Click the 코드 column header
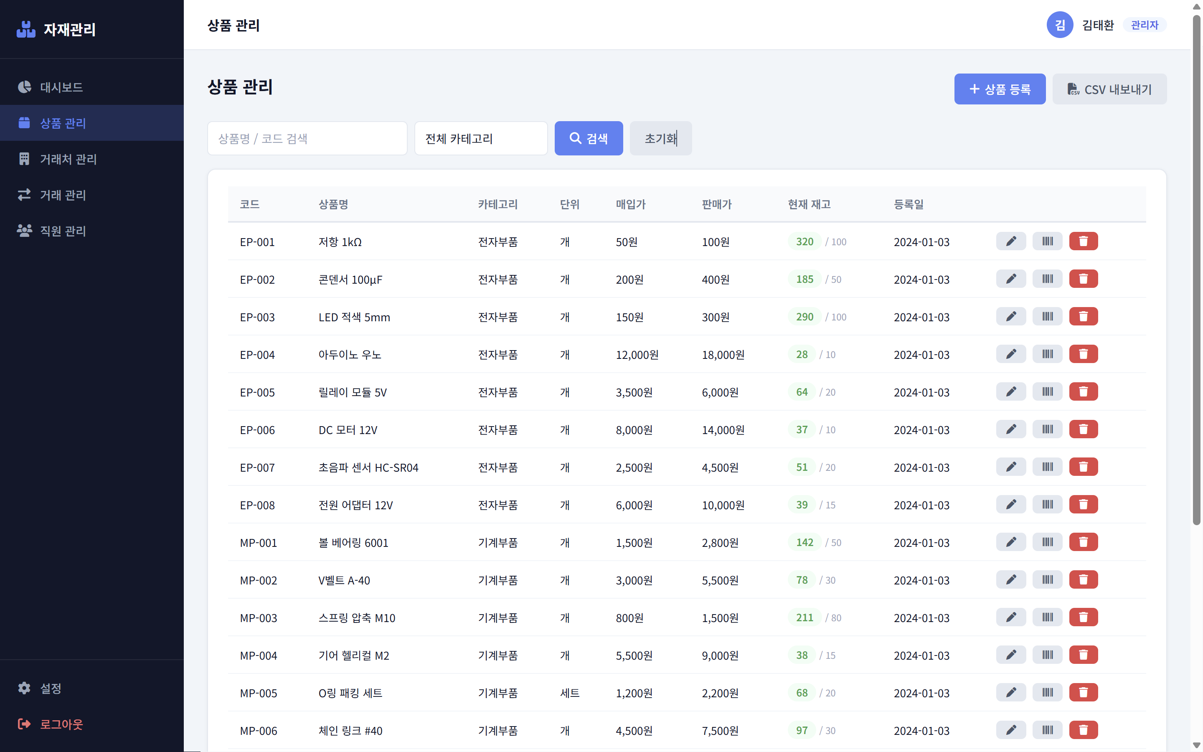Viewport: 1203px width, 752px height. 249,204
